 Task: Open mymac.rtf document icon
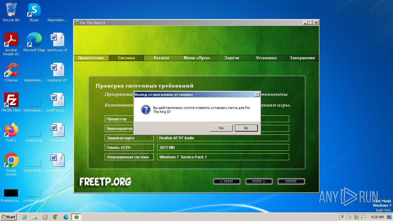pyautogui.click(x=57, y=132)
